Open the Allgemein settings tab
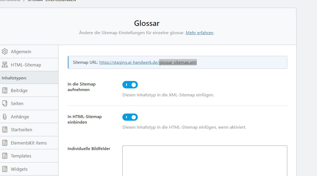Screen dimensions: 317x176 point(21,52)
